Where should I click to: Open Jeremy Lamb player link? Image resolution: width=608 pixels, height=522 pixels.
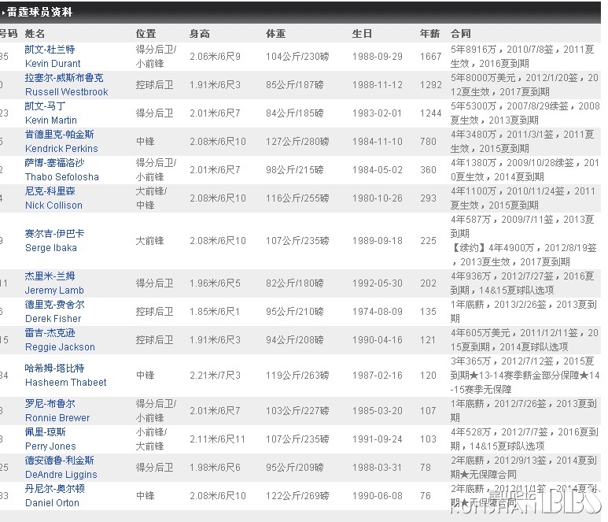54,290
